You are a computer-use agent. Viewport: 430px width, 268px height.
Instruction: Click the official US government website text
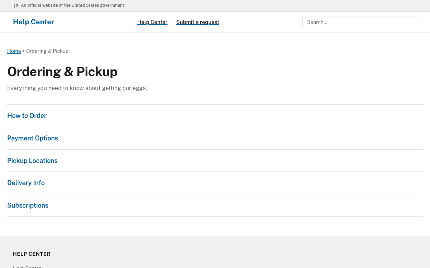point(72,5)
